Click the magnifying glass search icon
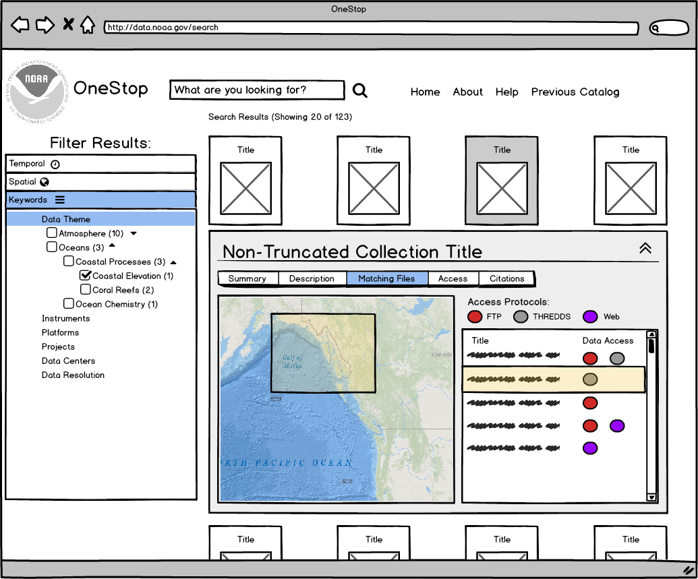 click(359, 90)
